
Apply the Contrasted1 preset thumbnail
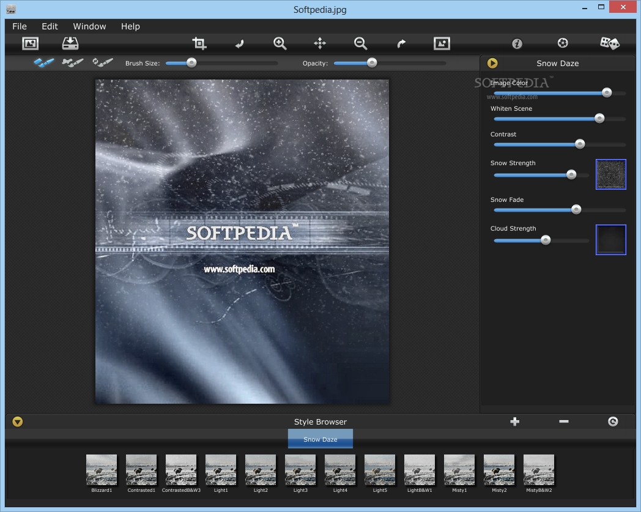(x=141, y=470)
